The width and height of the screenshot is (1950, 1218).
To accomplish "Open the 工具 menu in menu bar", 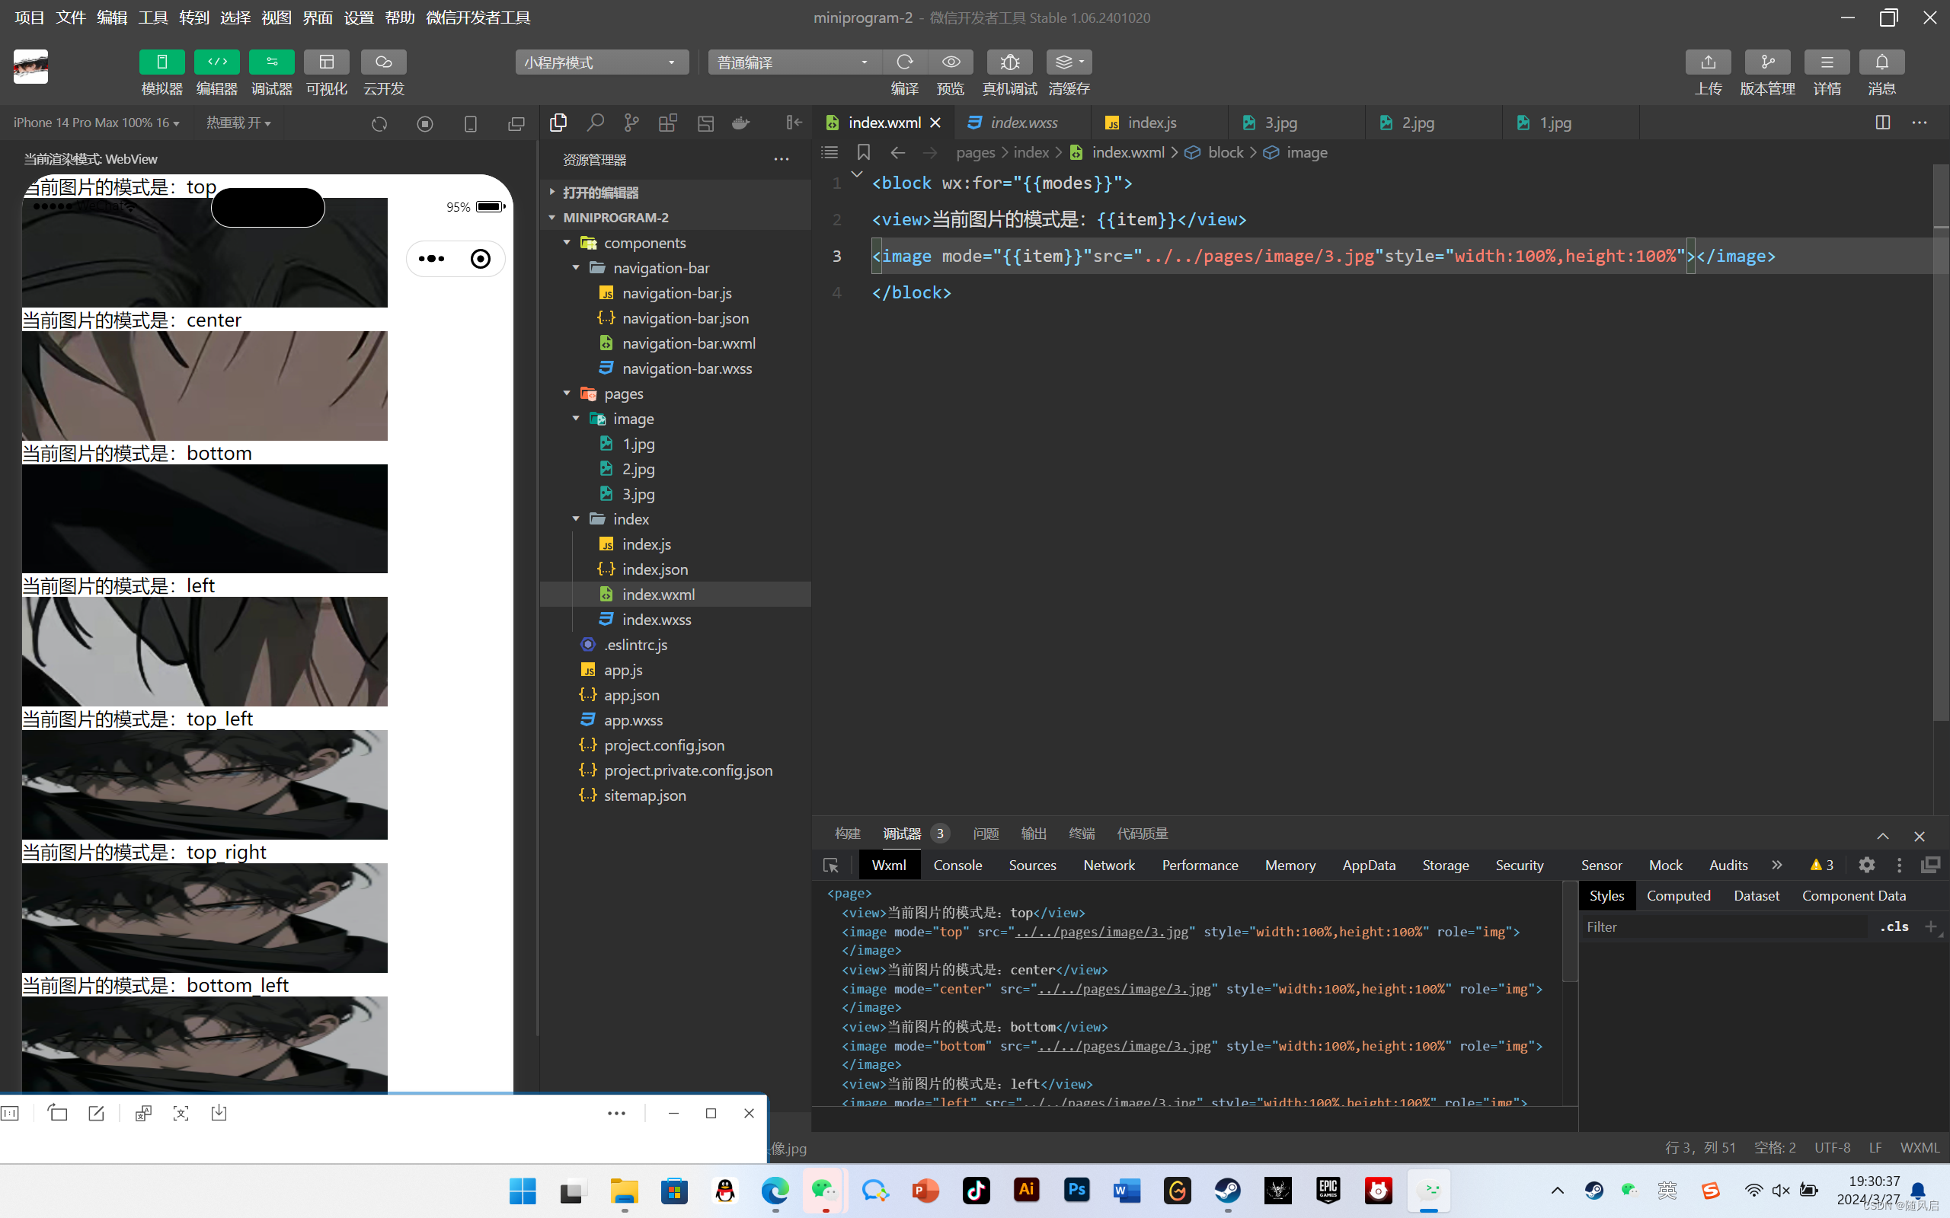I will (153, 17).
